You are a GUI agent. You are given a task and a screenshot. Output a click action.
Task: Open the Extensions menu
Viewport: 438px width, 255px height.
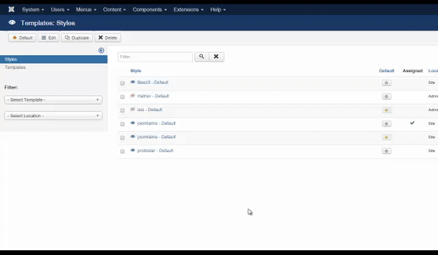coord(189,10)
